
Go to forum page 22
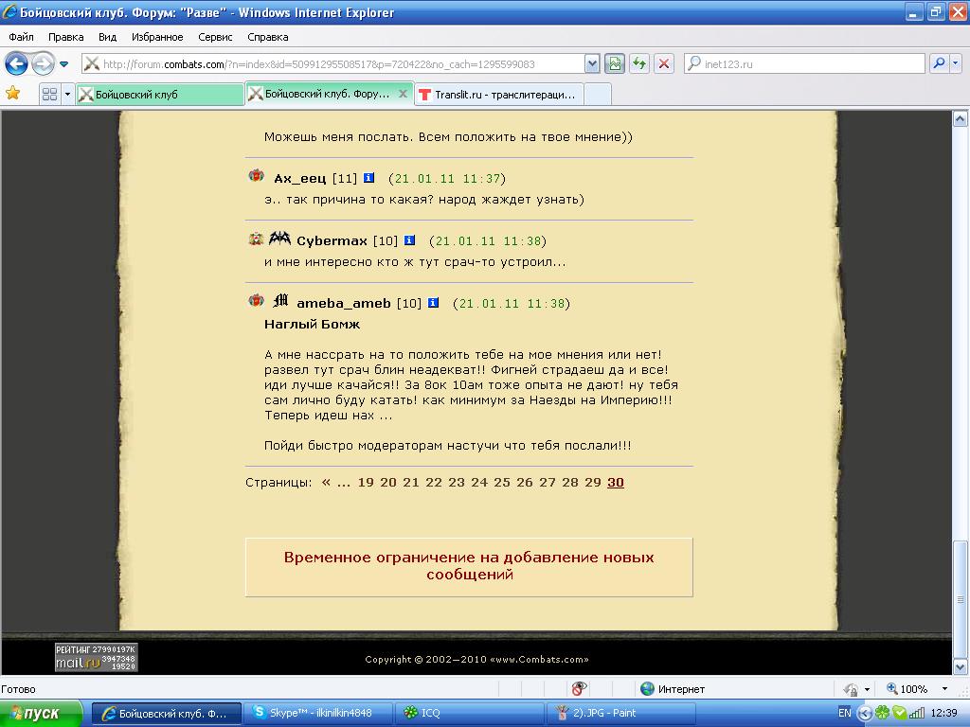434,482
